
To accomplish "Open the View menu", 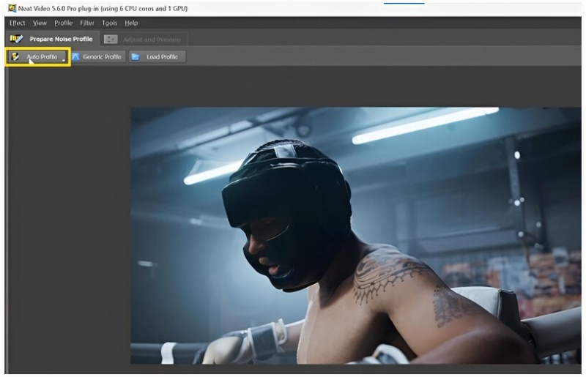I will tap(40, 23).
